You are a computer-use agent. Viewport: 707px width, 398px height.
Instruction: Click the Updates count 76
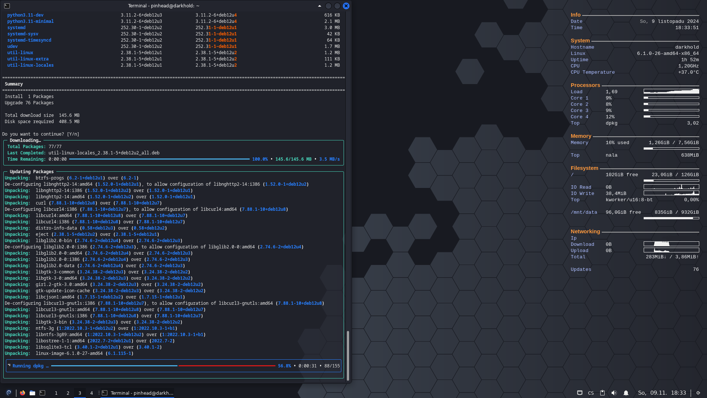[696, 269]
